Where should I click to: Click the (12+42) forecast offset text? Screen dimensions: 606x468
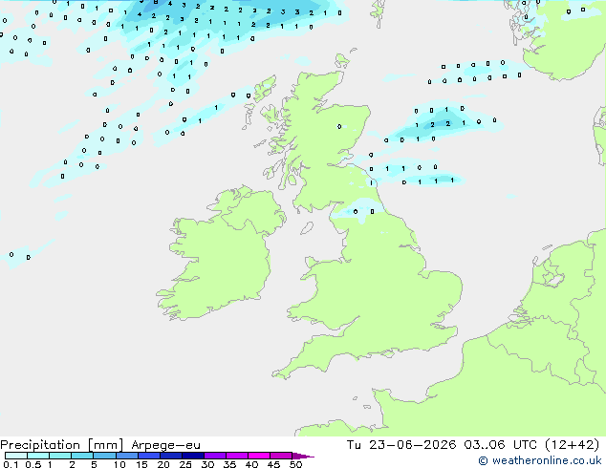[x=573, y=445]
